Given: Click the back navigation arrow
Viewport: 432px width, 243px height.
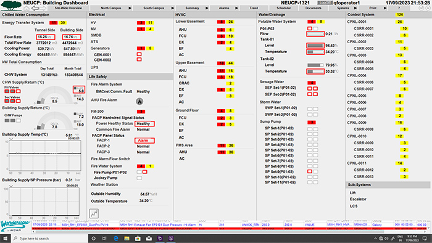Looking at the screenshot, I should pos(35,8).
